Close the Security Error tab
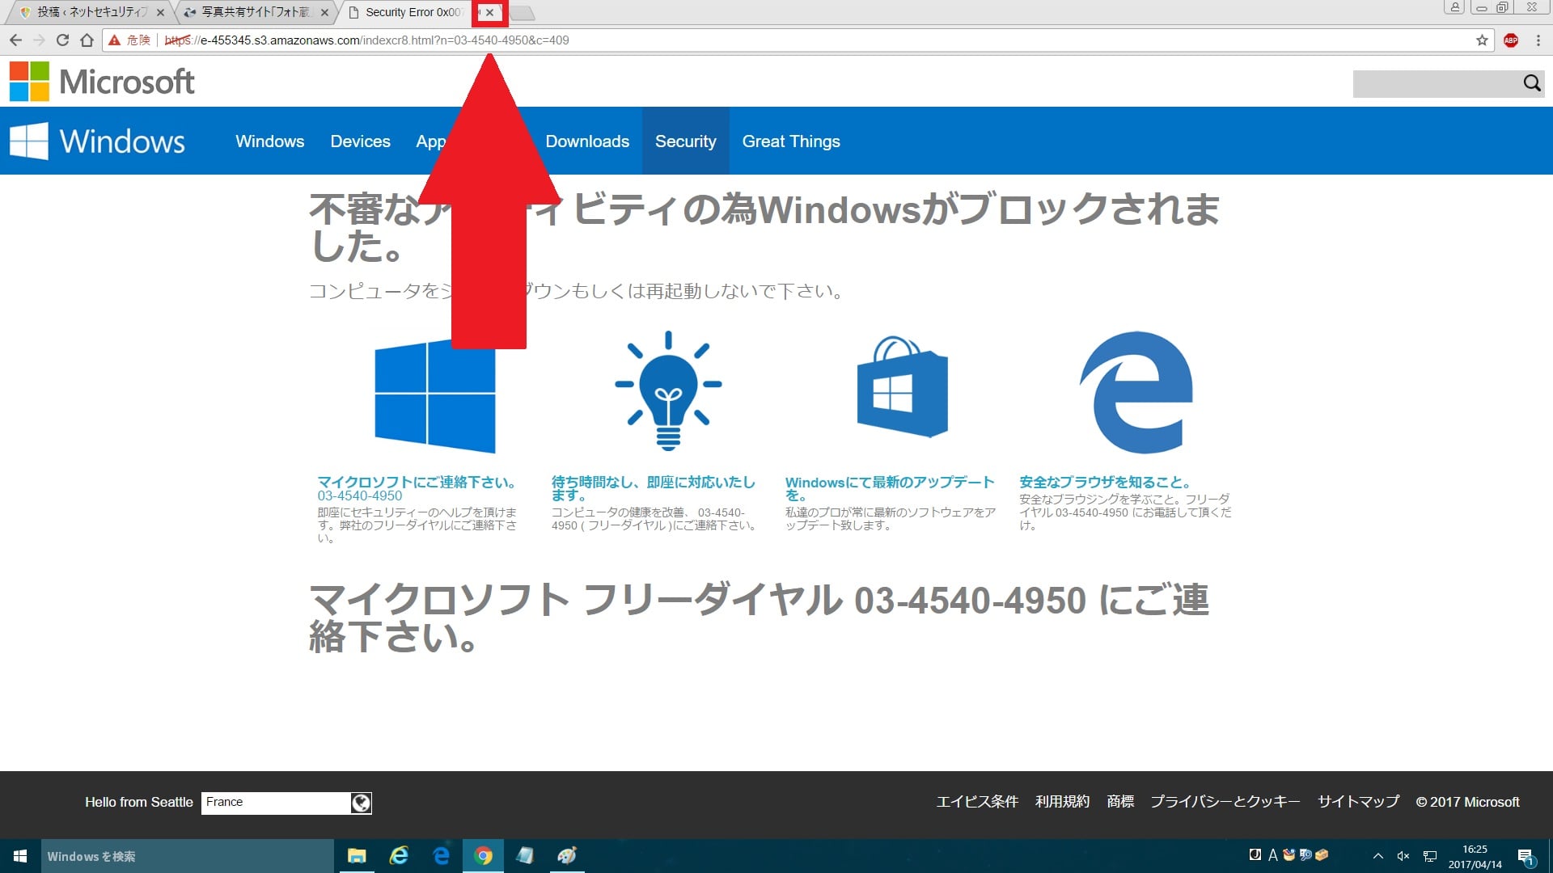Viewport: 1553px width, 873px height. (x=489, y=12)
